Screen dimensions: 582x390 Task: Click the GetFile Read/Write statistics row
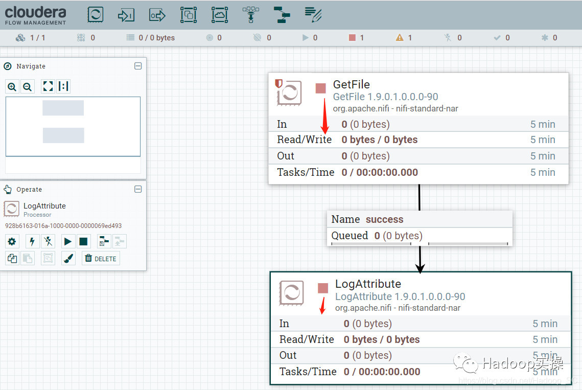pos(418,140)
